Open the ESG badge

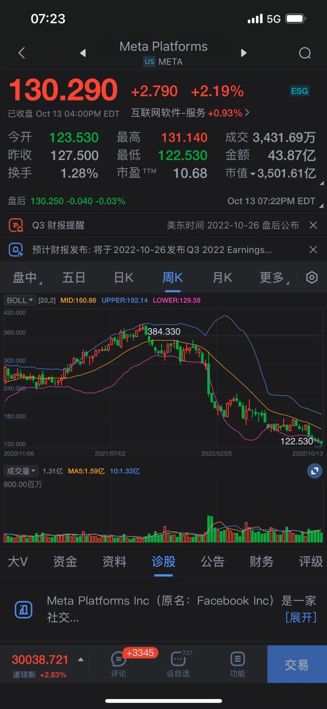(x=299, y=91)
